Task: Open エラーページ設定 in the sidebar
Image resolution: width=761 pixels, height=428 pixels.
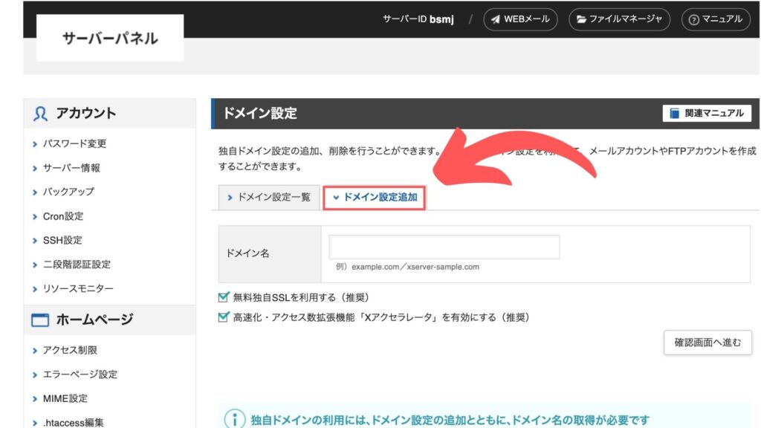Action: point(80,374)
